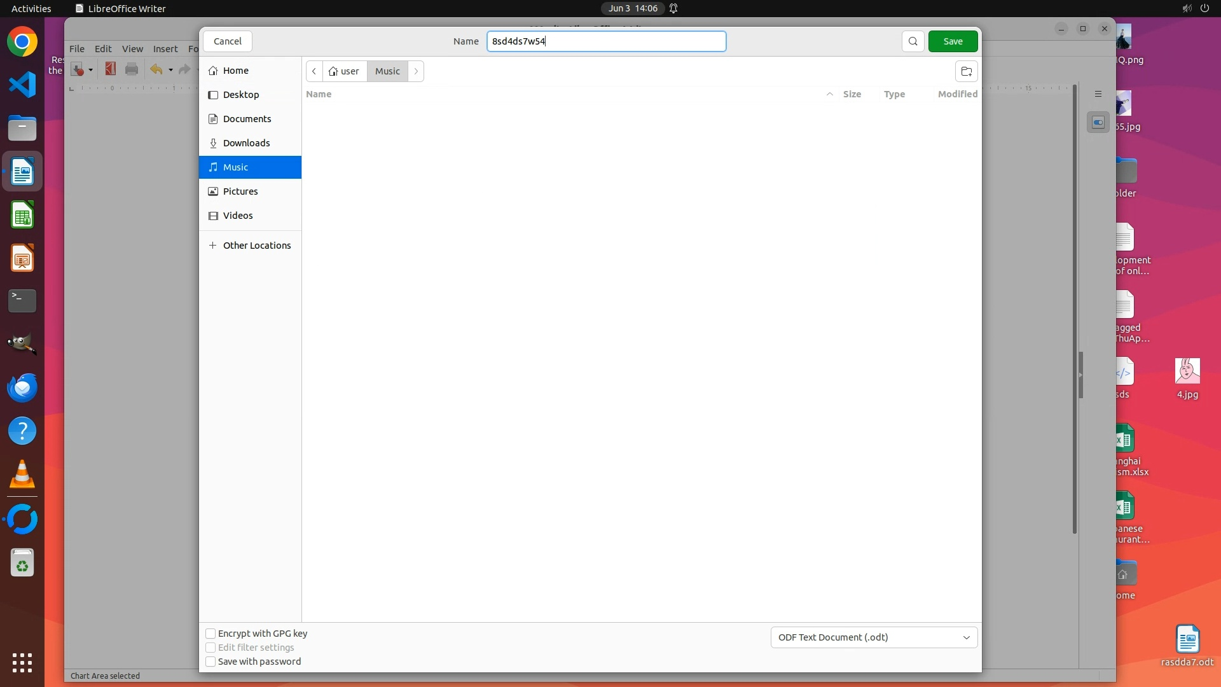The image size is (1221, 687).
Task: Open the ODF Text Document file type dropdown
Action: 873,637
